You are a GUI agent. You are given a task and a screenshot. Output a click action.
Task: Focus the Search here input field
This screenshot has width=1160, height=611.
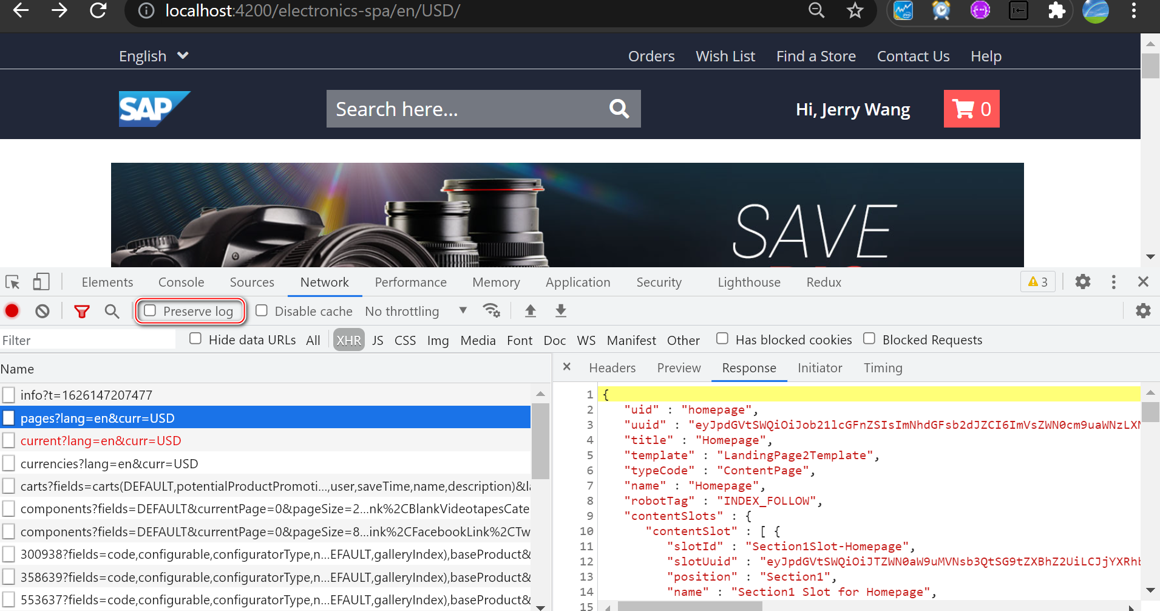click(x=467, y=109)
